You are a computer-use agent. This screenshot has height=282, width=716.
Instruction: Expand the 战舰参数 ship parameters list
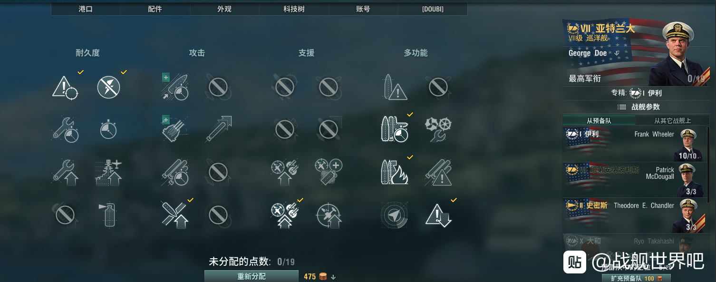coord(639,107)
